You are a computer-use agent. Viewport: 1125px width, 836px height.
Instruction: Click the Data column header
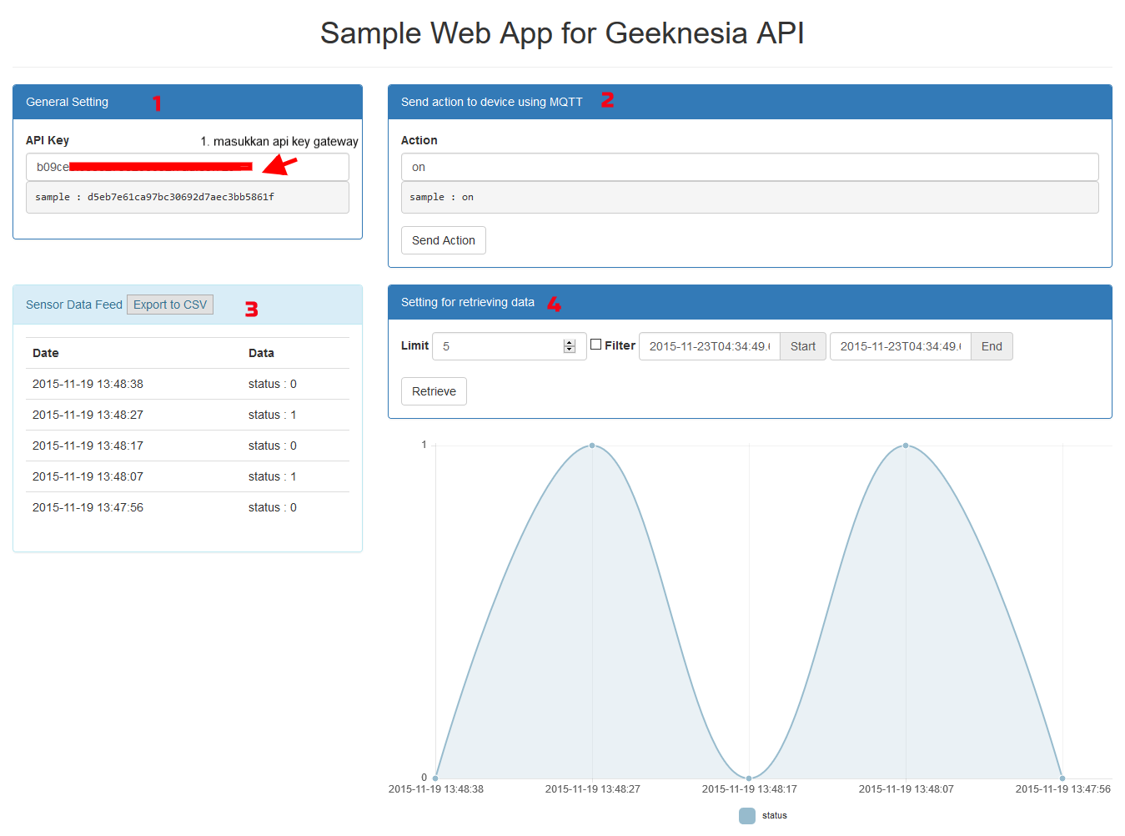point(261,353)
